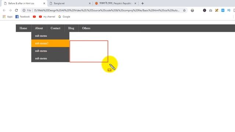Viewport: 235px width, 132px height.
Task: Open the site information icon next to File
Action: (x=24, y=10)
